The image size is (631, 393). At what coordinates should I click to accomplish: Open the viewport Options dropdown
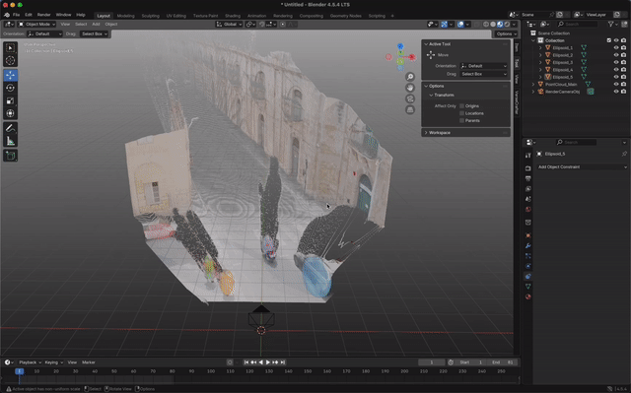[506, 33]
